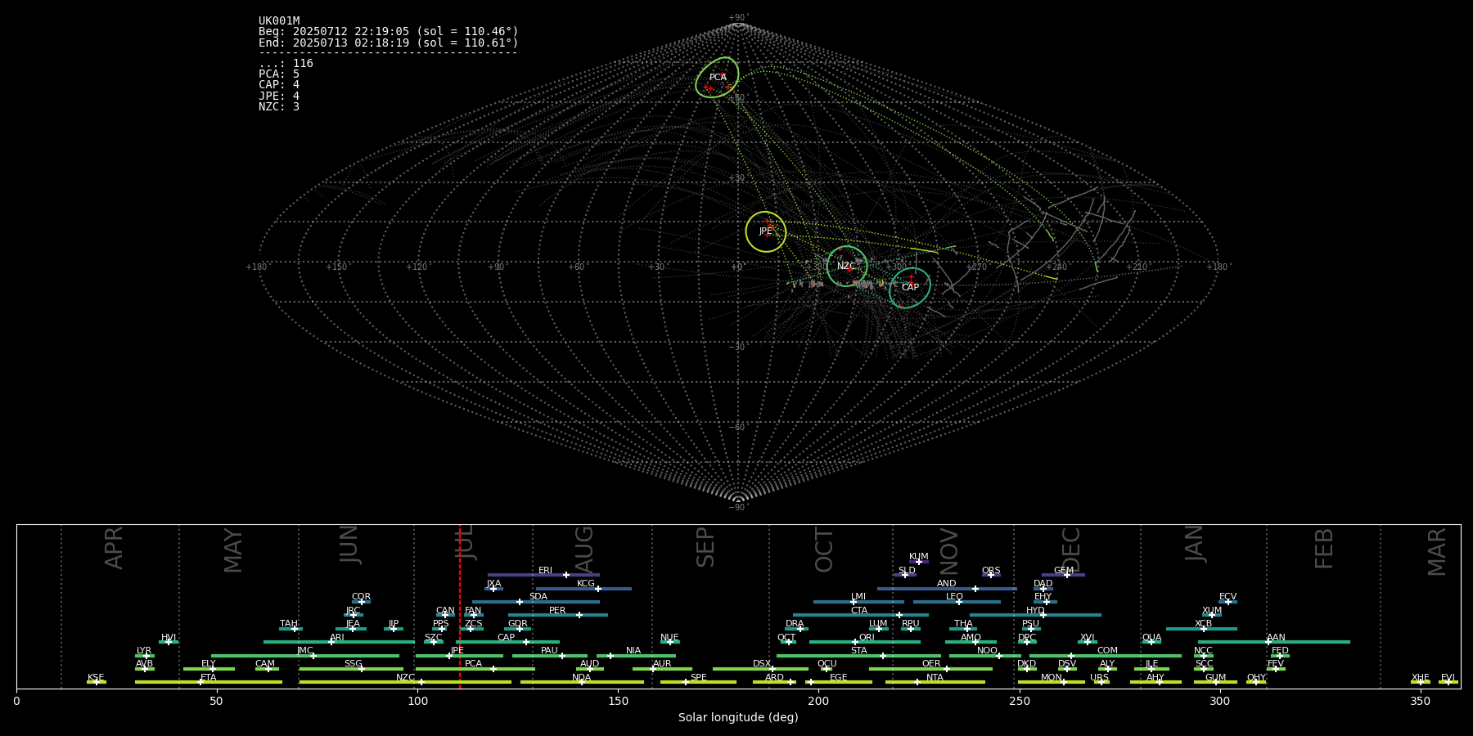Image resolution: width=1473 pixels, height=736 pixels.
Task: Click the -90 latitude label below sky map
Action: (737, 508)
